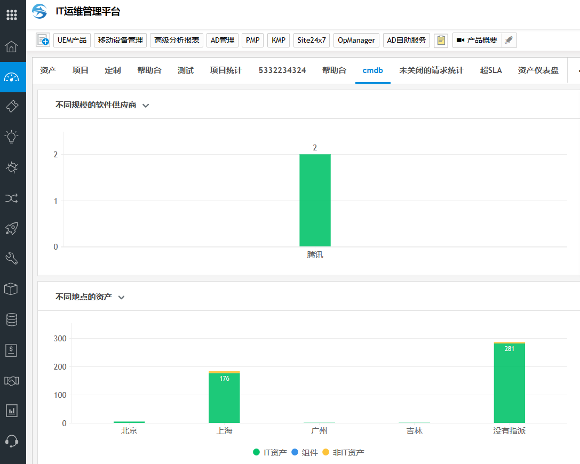Switch to the 项目统计 tab

click(226, 70)
